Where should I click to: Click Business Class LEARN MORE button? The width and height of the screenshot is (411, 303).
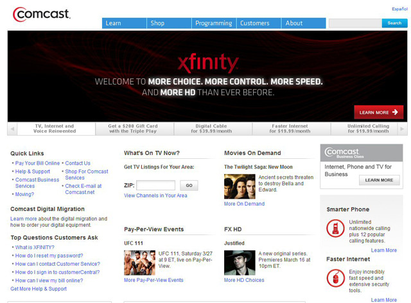click(380, 180)
